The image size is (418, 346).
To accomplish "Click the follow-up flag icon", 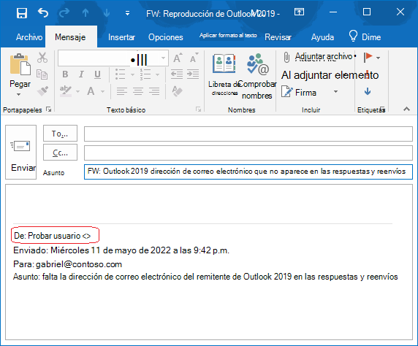I will (x=368, y=57).
